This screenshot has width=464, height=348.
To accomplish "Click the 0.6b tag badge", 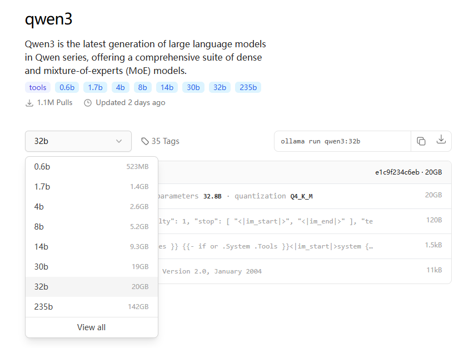I will coord(67,88).
